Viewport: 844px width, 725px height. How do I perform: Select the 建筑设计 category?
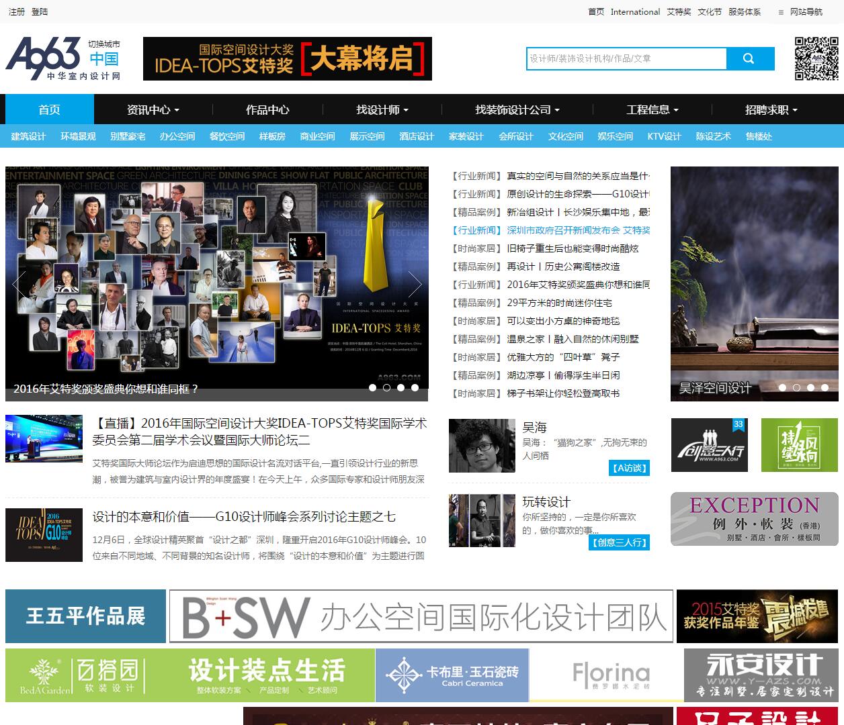pos(28,136)
